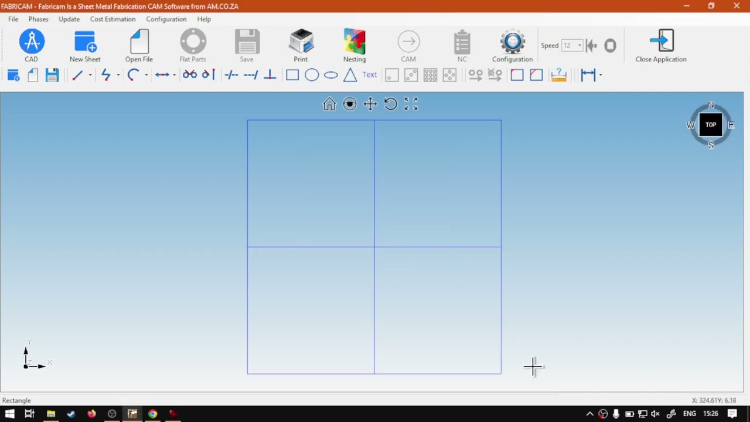Image resolution: width=750 pixels, height=422 pixels.
Task: Select the perpendicular line tool
Action: click(270, 74)
